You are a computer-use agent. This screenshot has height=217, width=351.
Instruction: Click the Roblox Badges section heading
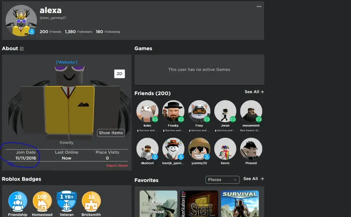coord(21,179)
